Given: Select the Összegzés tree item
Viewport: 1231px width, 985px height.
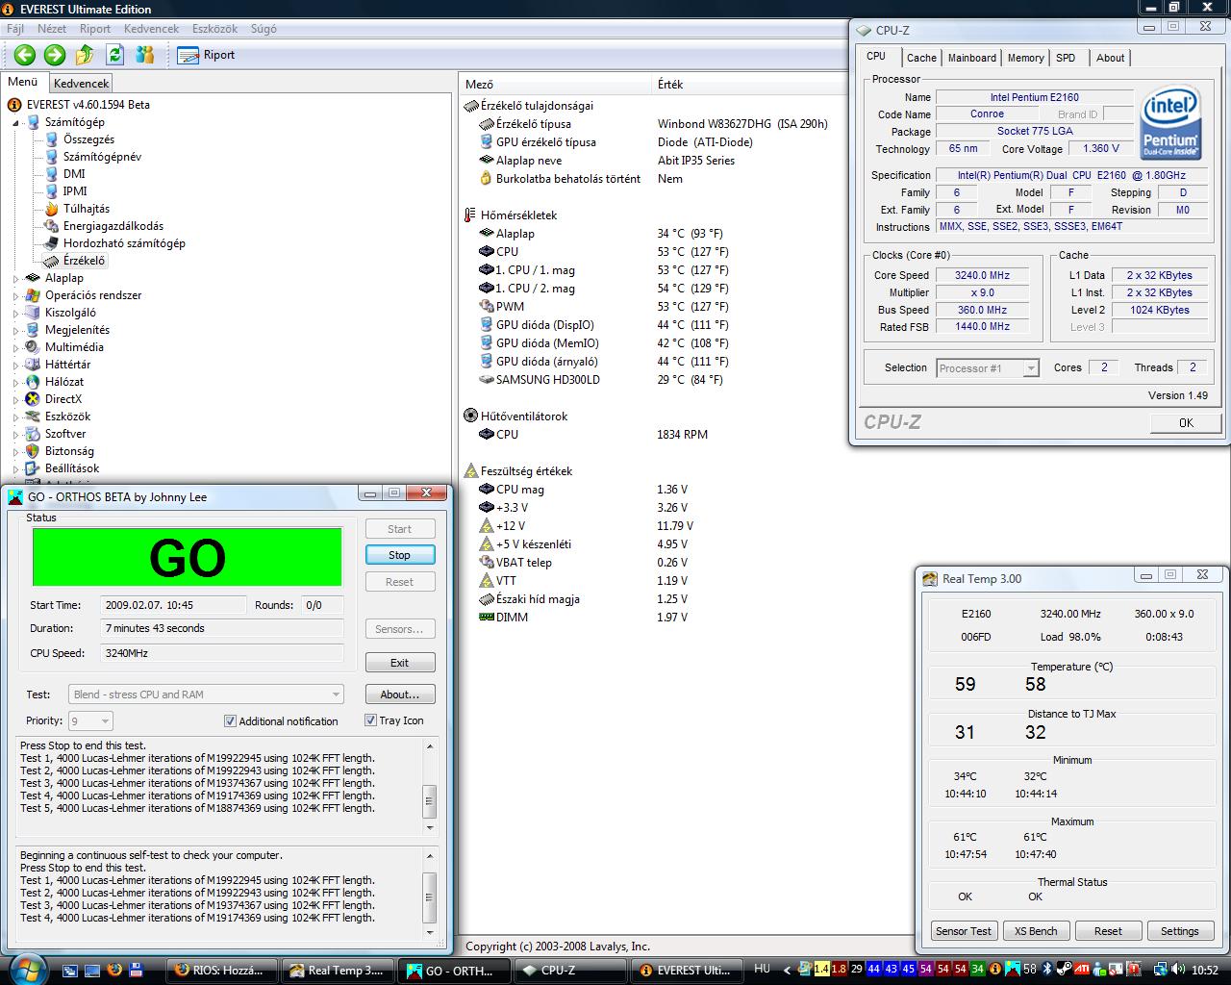Looking at the screenshot, I should (x=88, y=139).
